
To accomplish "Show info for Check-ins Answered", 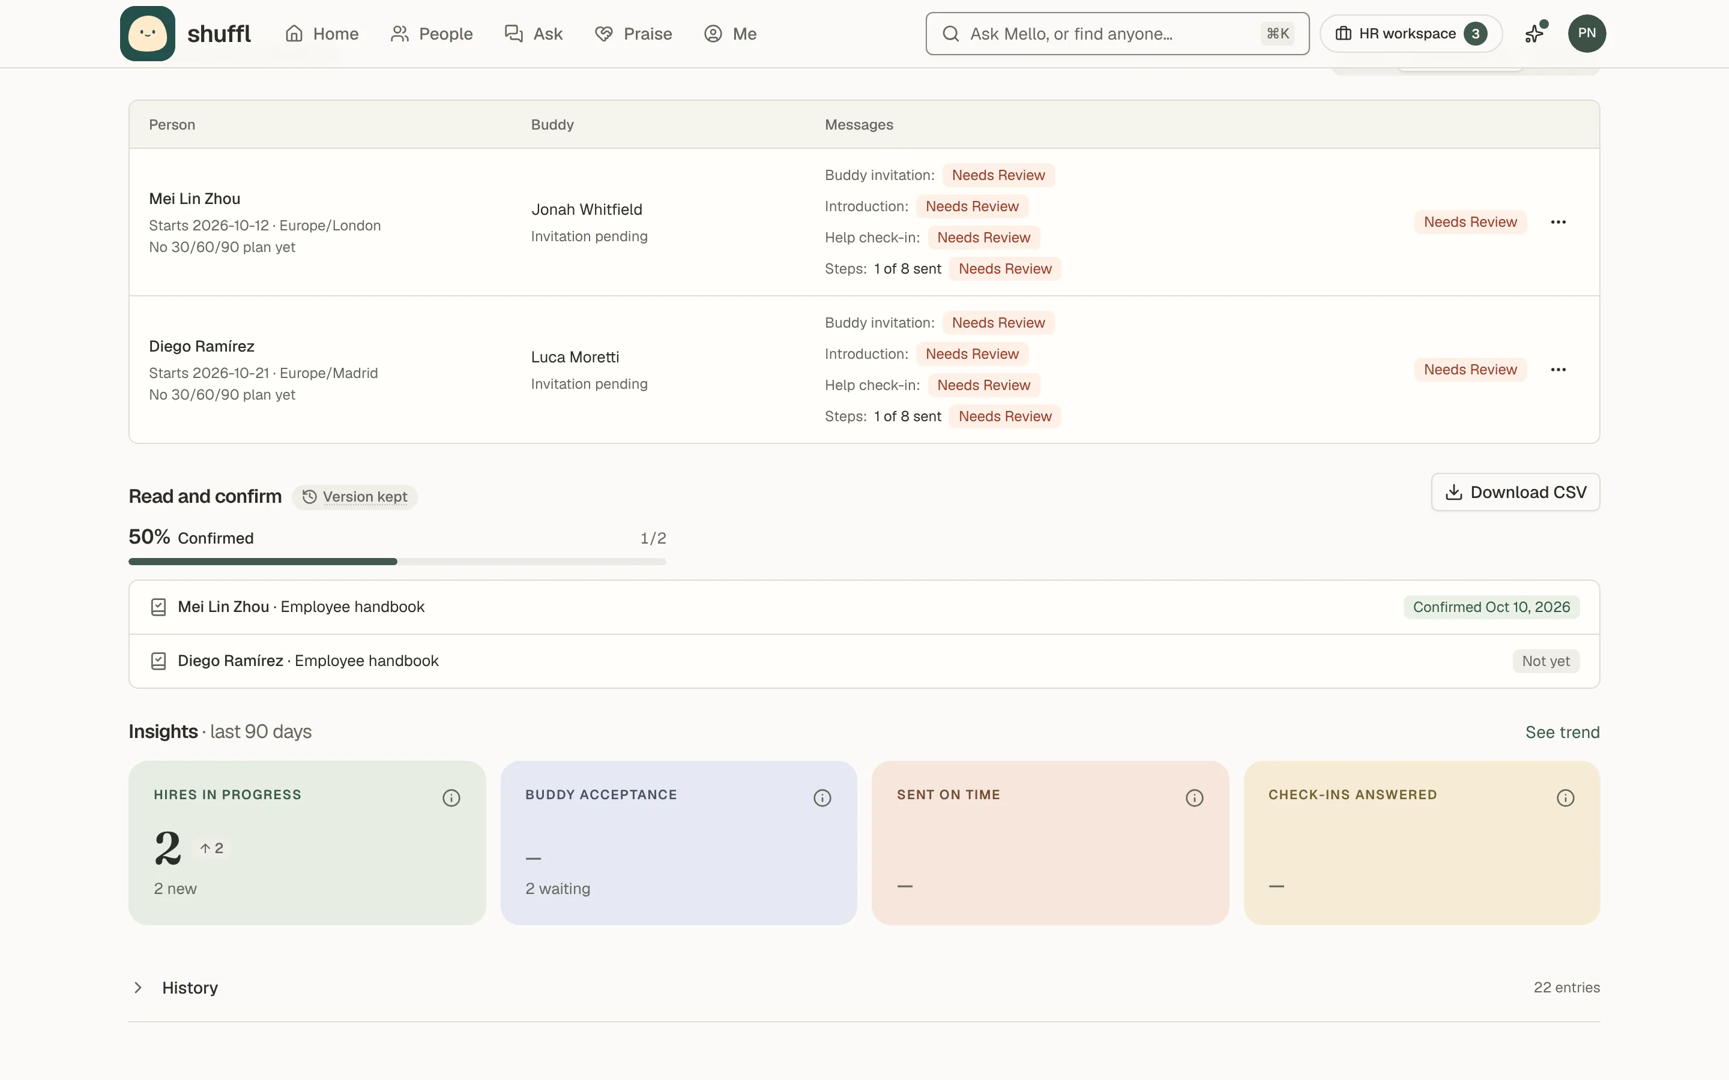I will pyautogui.click(x=1565, y=798).
